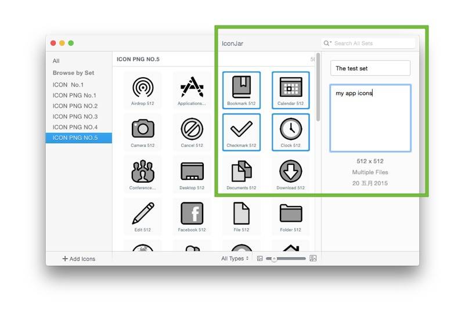Open the ICON PNG NO.3 set
465x322 pixels.
(x=75, y=117)
